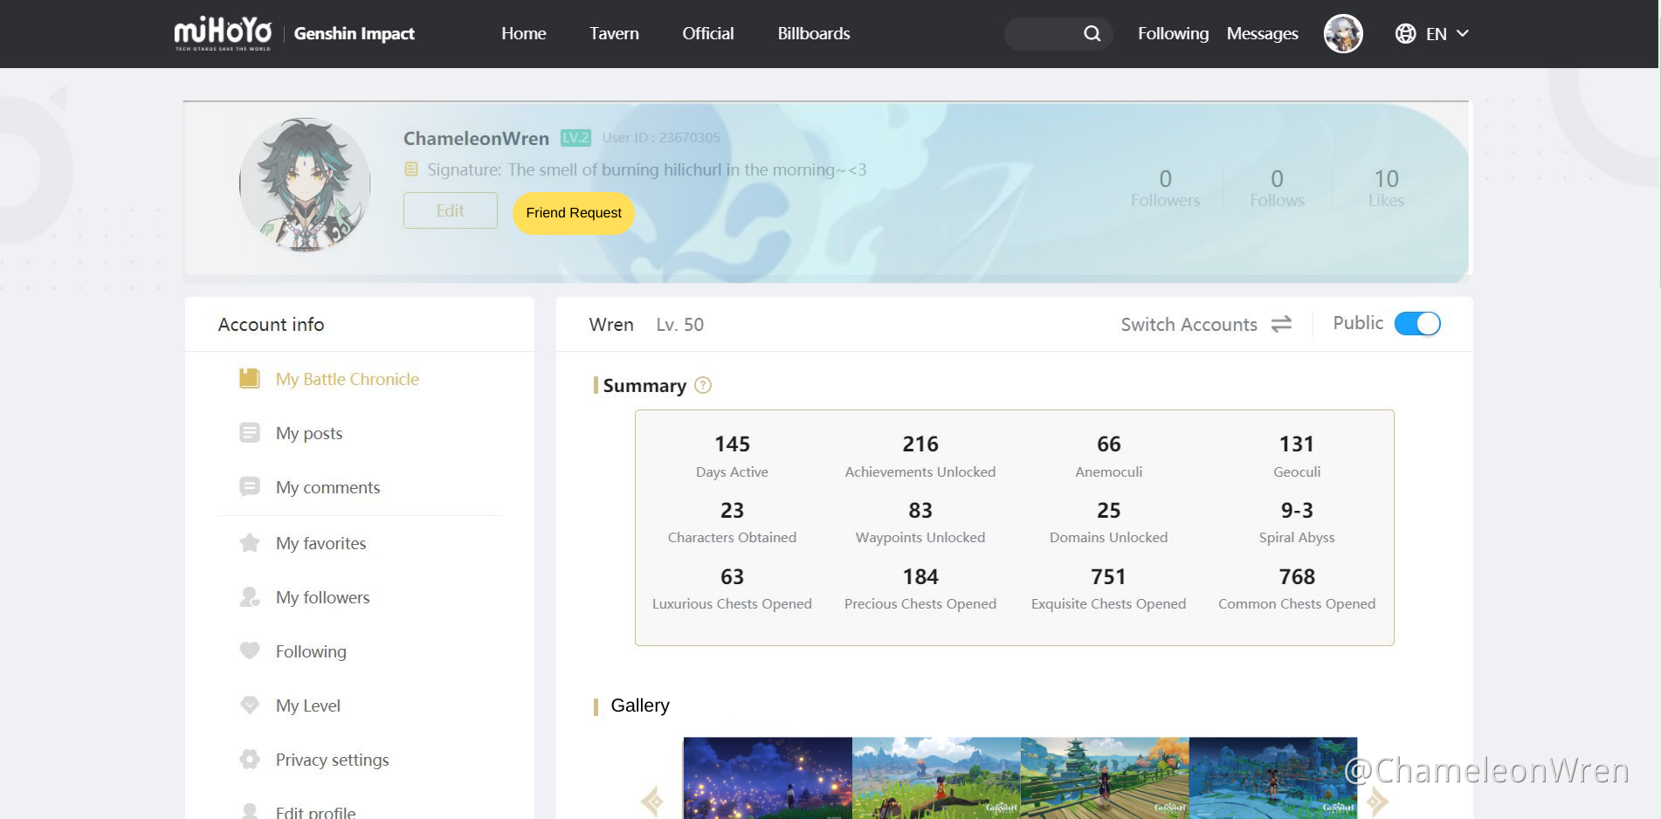Click the Switch Accounts arrows icon
This screenshot has width=1661, height=819.
(x=1281, y=325)
